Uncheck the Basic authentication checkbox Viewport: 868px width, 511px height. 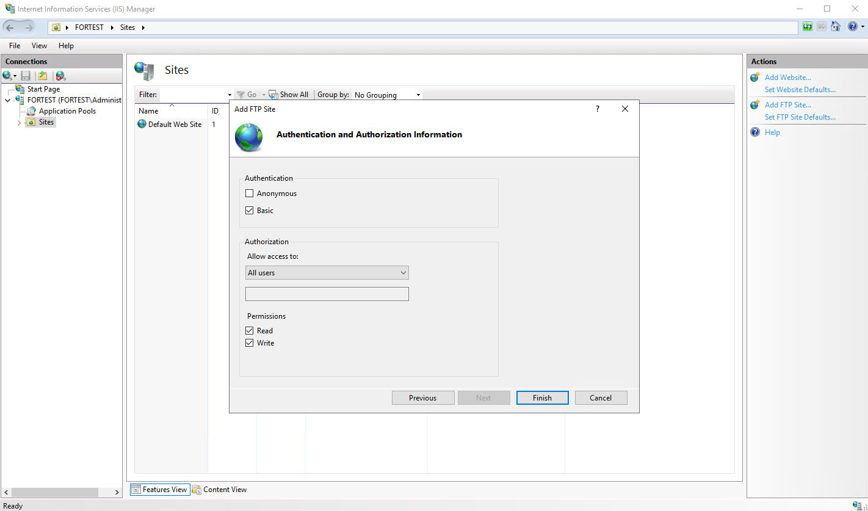pyautogui.click(x=249, y=211)
